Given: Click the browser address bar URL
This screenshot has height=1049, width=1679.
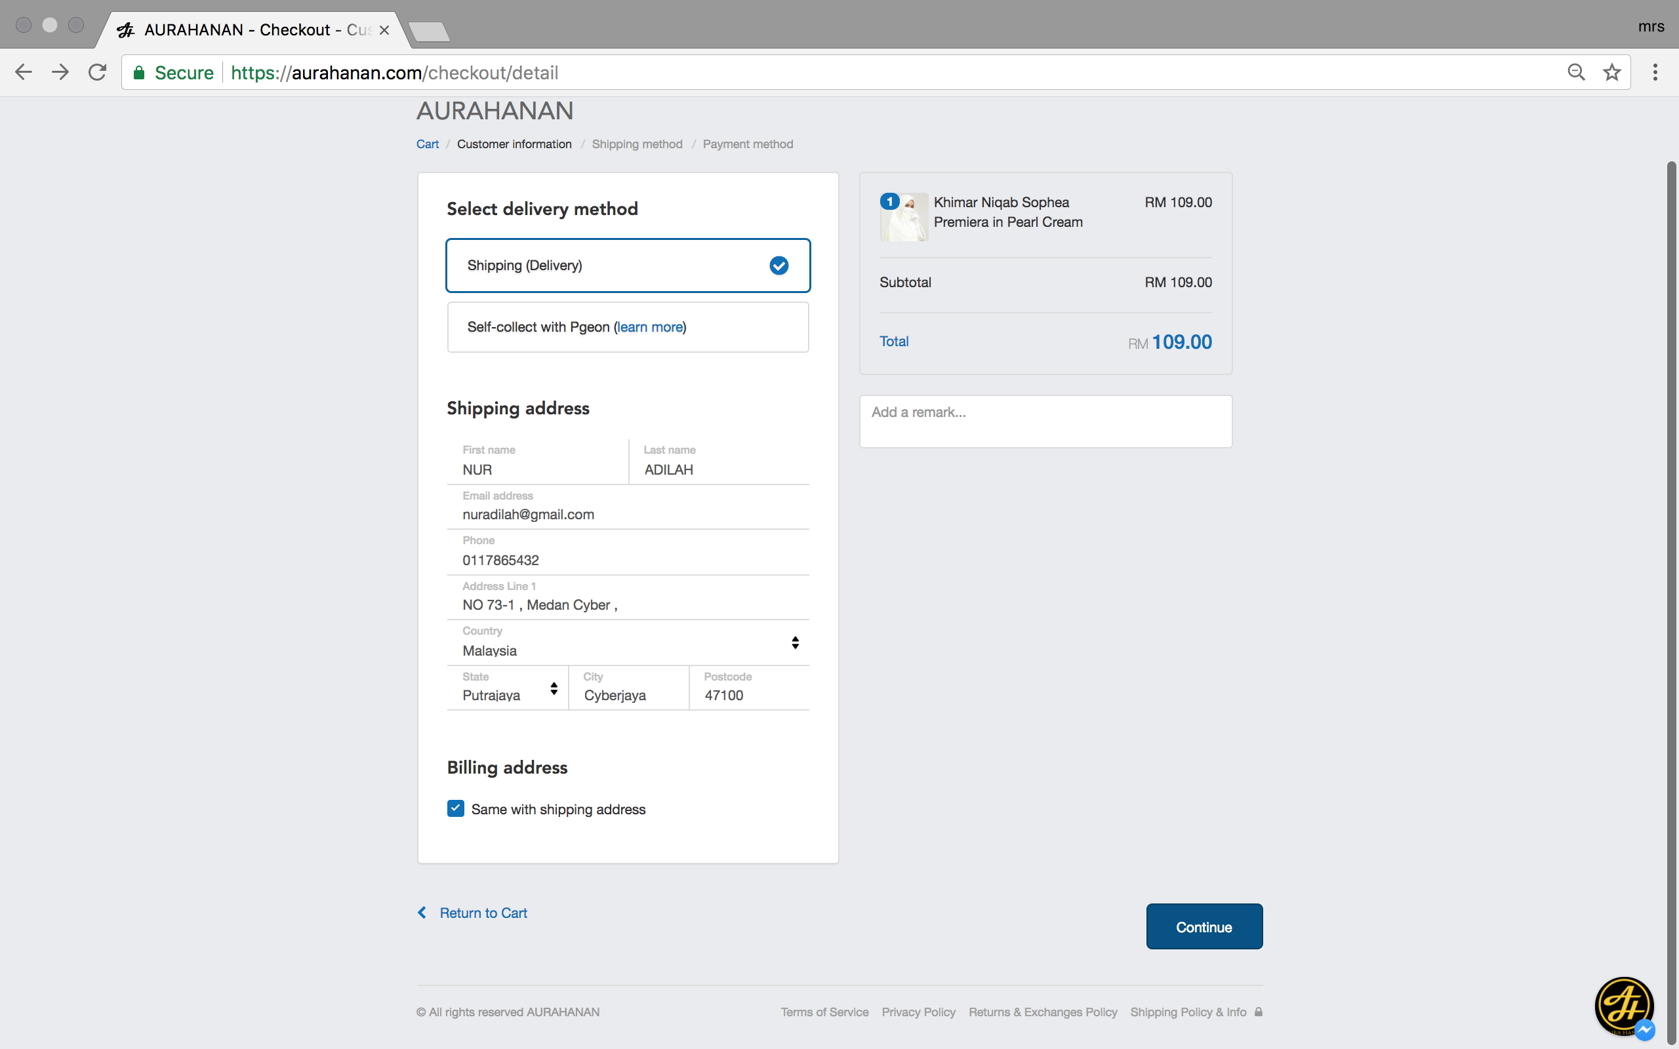Looking at the screenshot, I should [394, 73].
